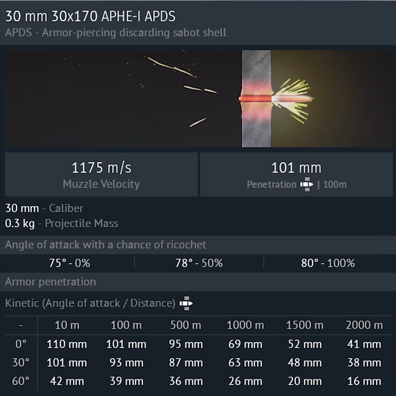Click the 60° angle row label

pyautogui.click(x=21, y=381)
